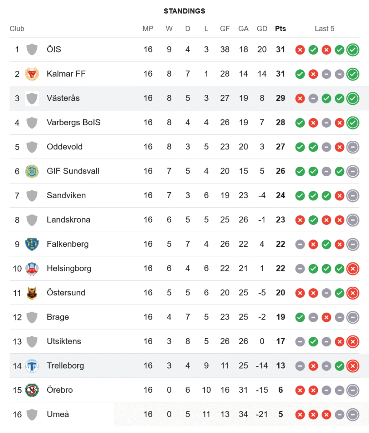Click the Helsingborg club crest

(32, 268)
